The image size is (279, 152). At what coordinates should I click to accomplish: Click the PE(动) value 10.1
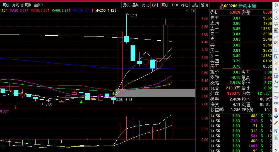[x=268, y=110]
